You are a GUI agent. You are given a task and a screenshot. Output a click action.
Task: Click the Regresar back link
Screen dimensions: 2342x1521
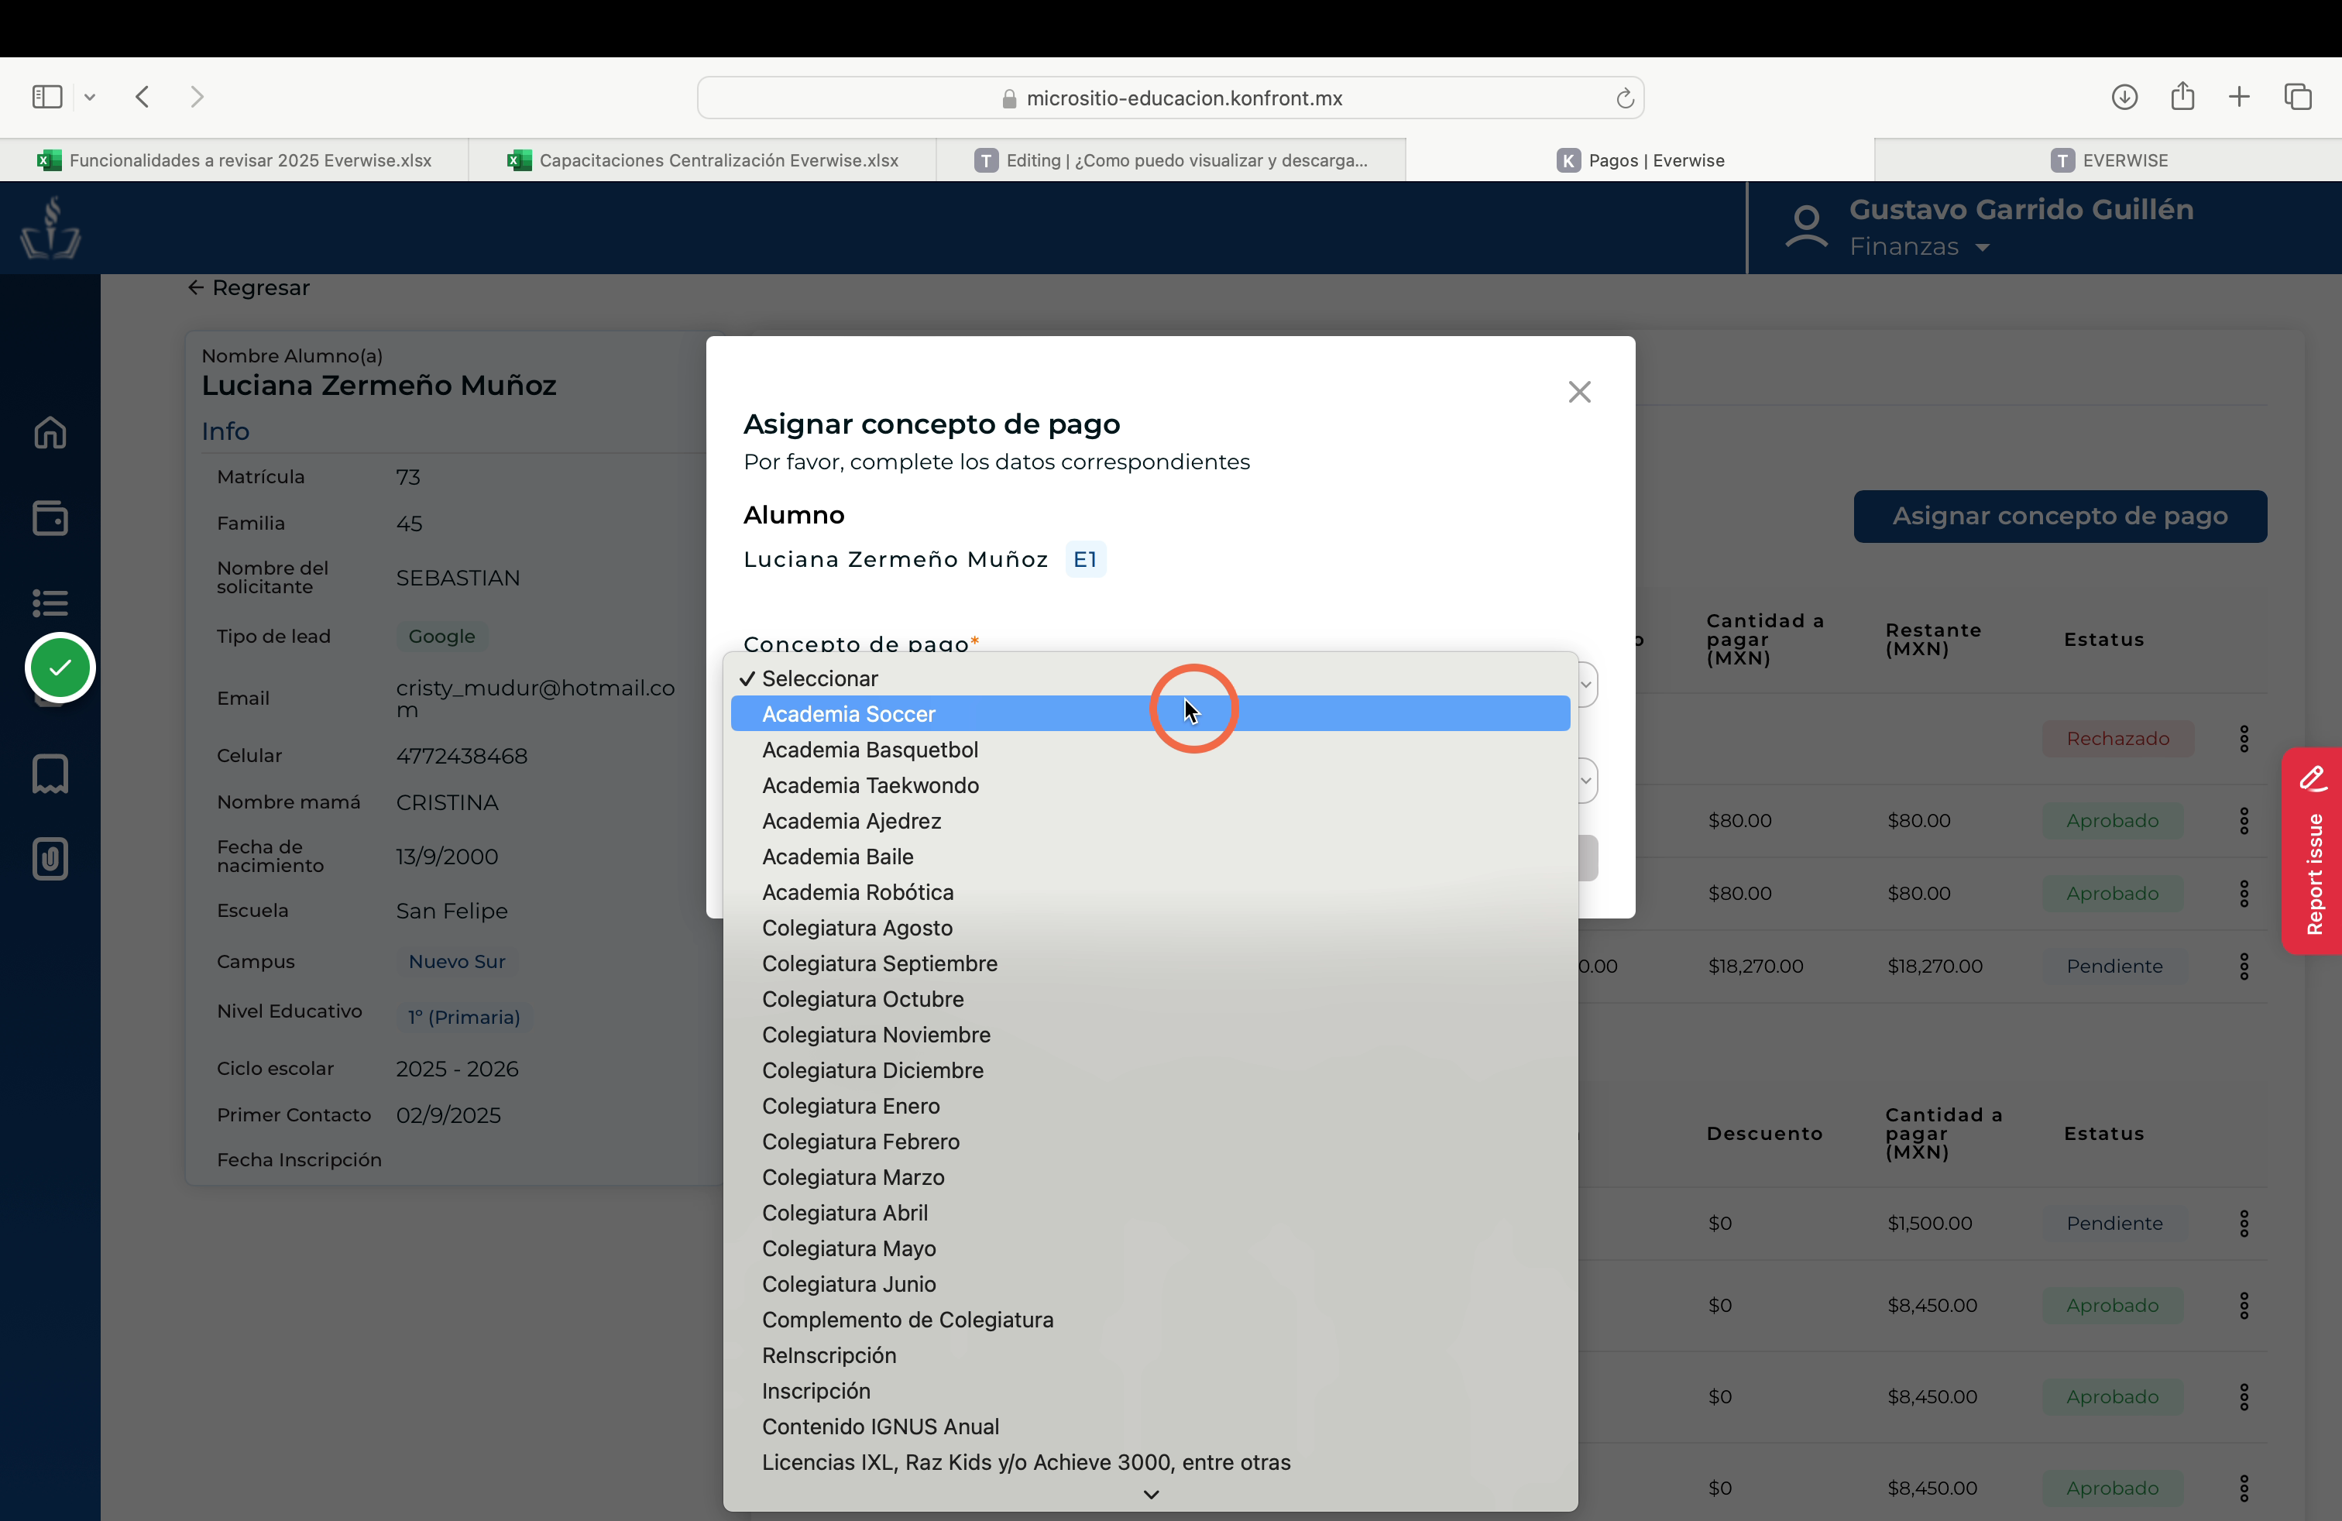[x=248, y=287]
